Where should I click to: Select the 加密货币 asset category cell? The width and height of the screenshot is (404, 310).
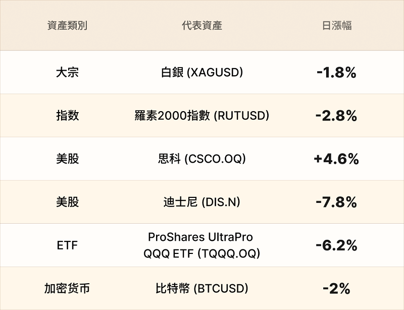point(67,289)
